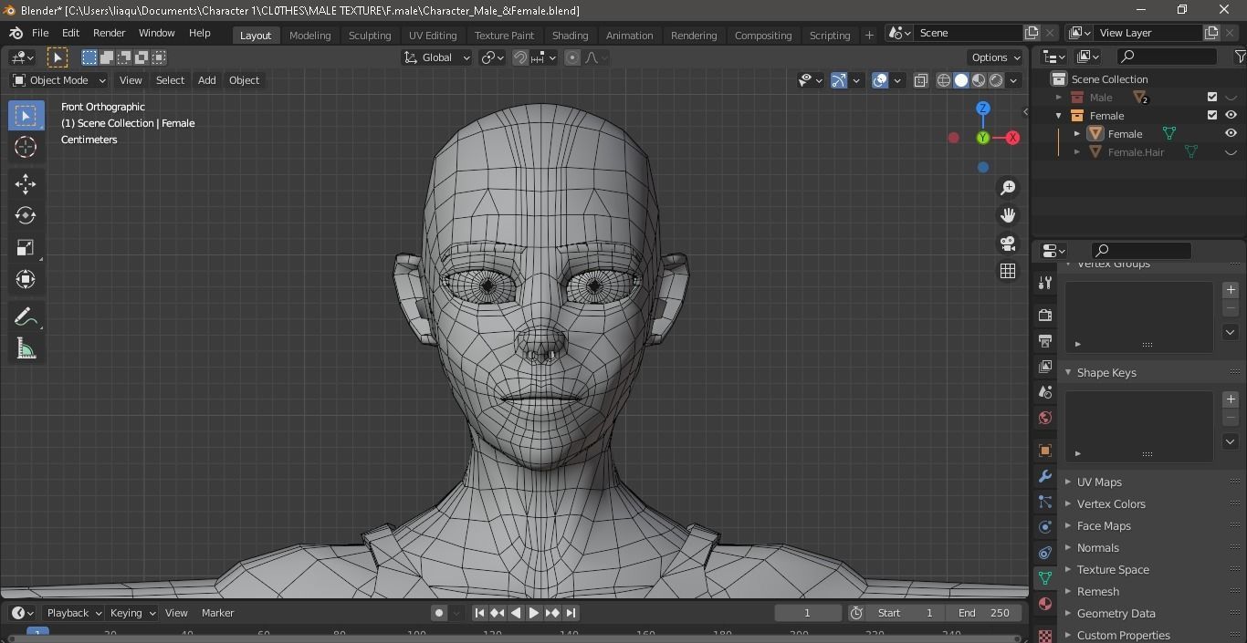The width and height of the screenshot is (1247, 643).
Task: Activate the Scale tool
Action: pyautogui.click(x=26, y=248)
